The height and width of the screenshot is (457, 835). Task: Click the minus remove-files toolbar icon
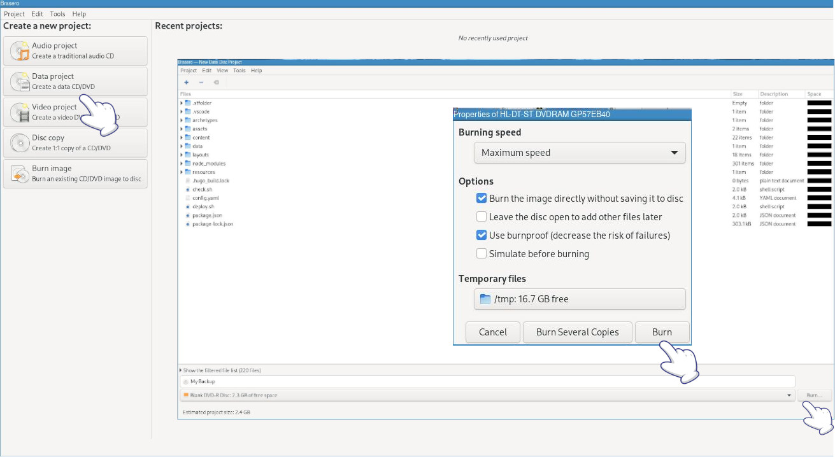[x=201, y=82]
